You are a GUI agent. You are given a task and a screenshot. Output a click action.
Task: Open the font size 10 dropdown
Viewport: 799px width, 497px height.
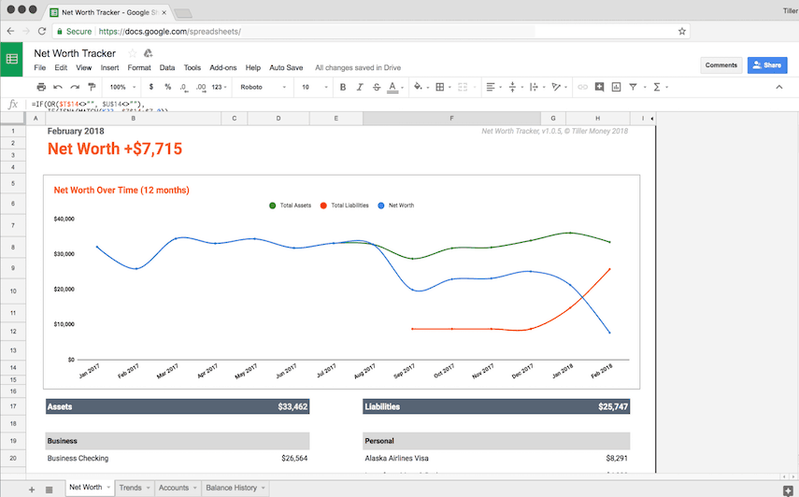[x=314, y=87]
